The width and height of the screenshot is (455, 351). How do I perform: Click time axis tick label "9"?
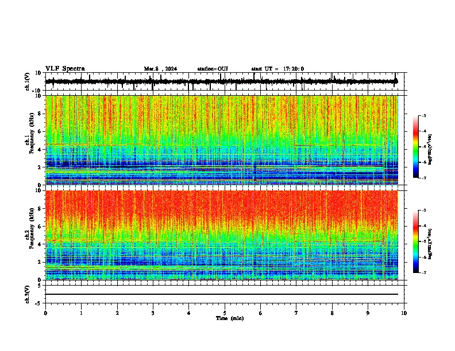coord(368,313)
